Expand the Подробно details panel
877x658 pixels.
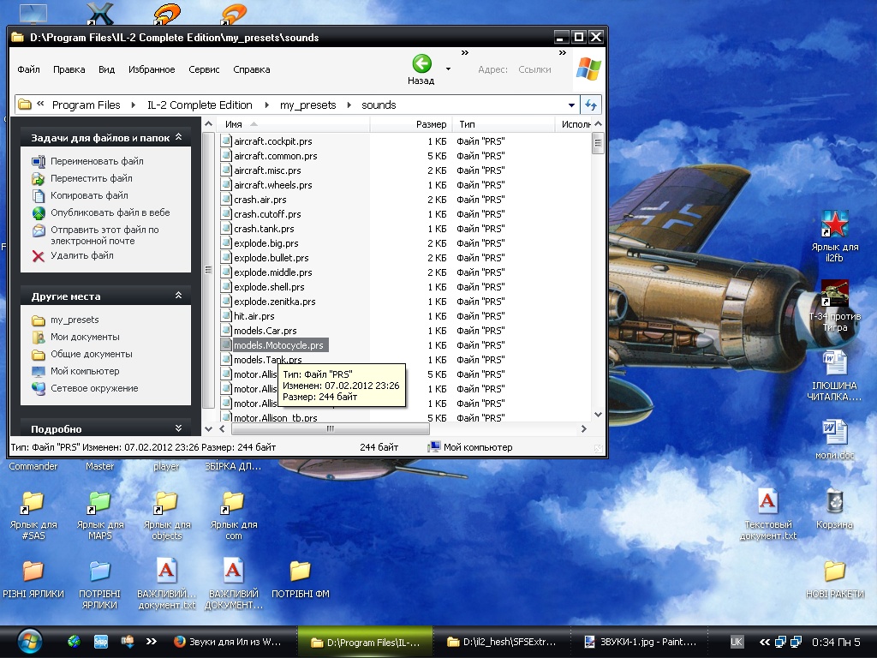pos(178,428)
